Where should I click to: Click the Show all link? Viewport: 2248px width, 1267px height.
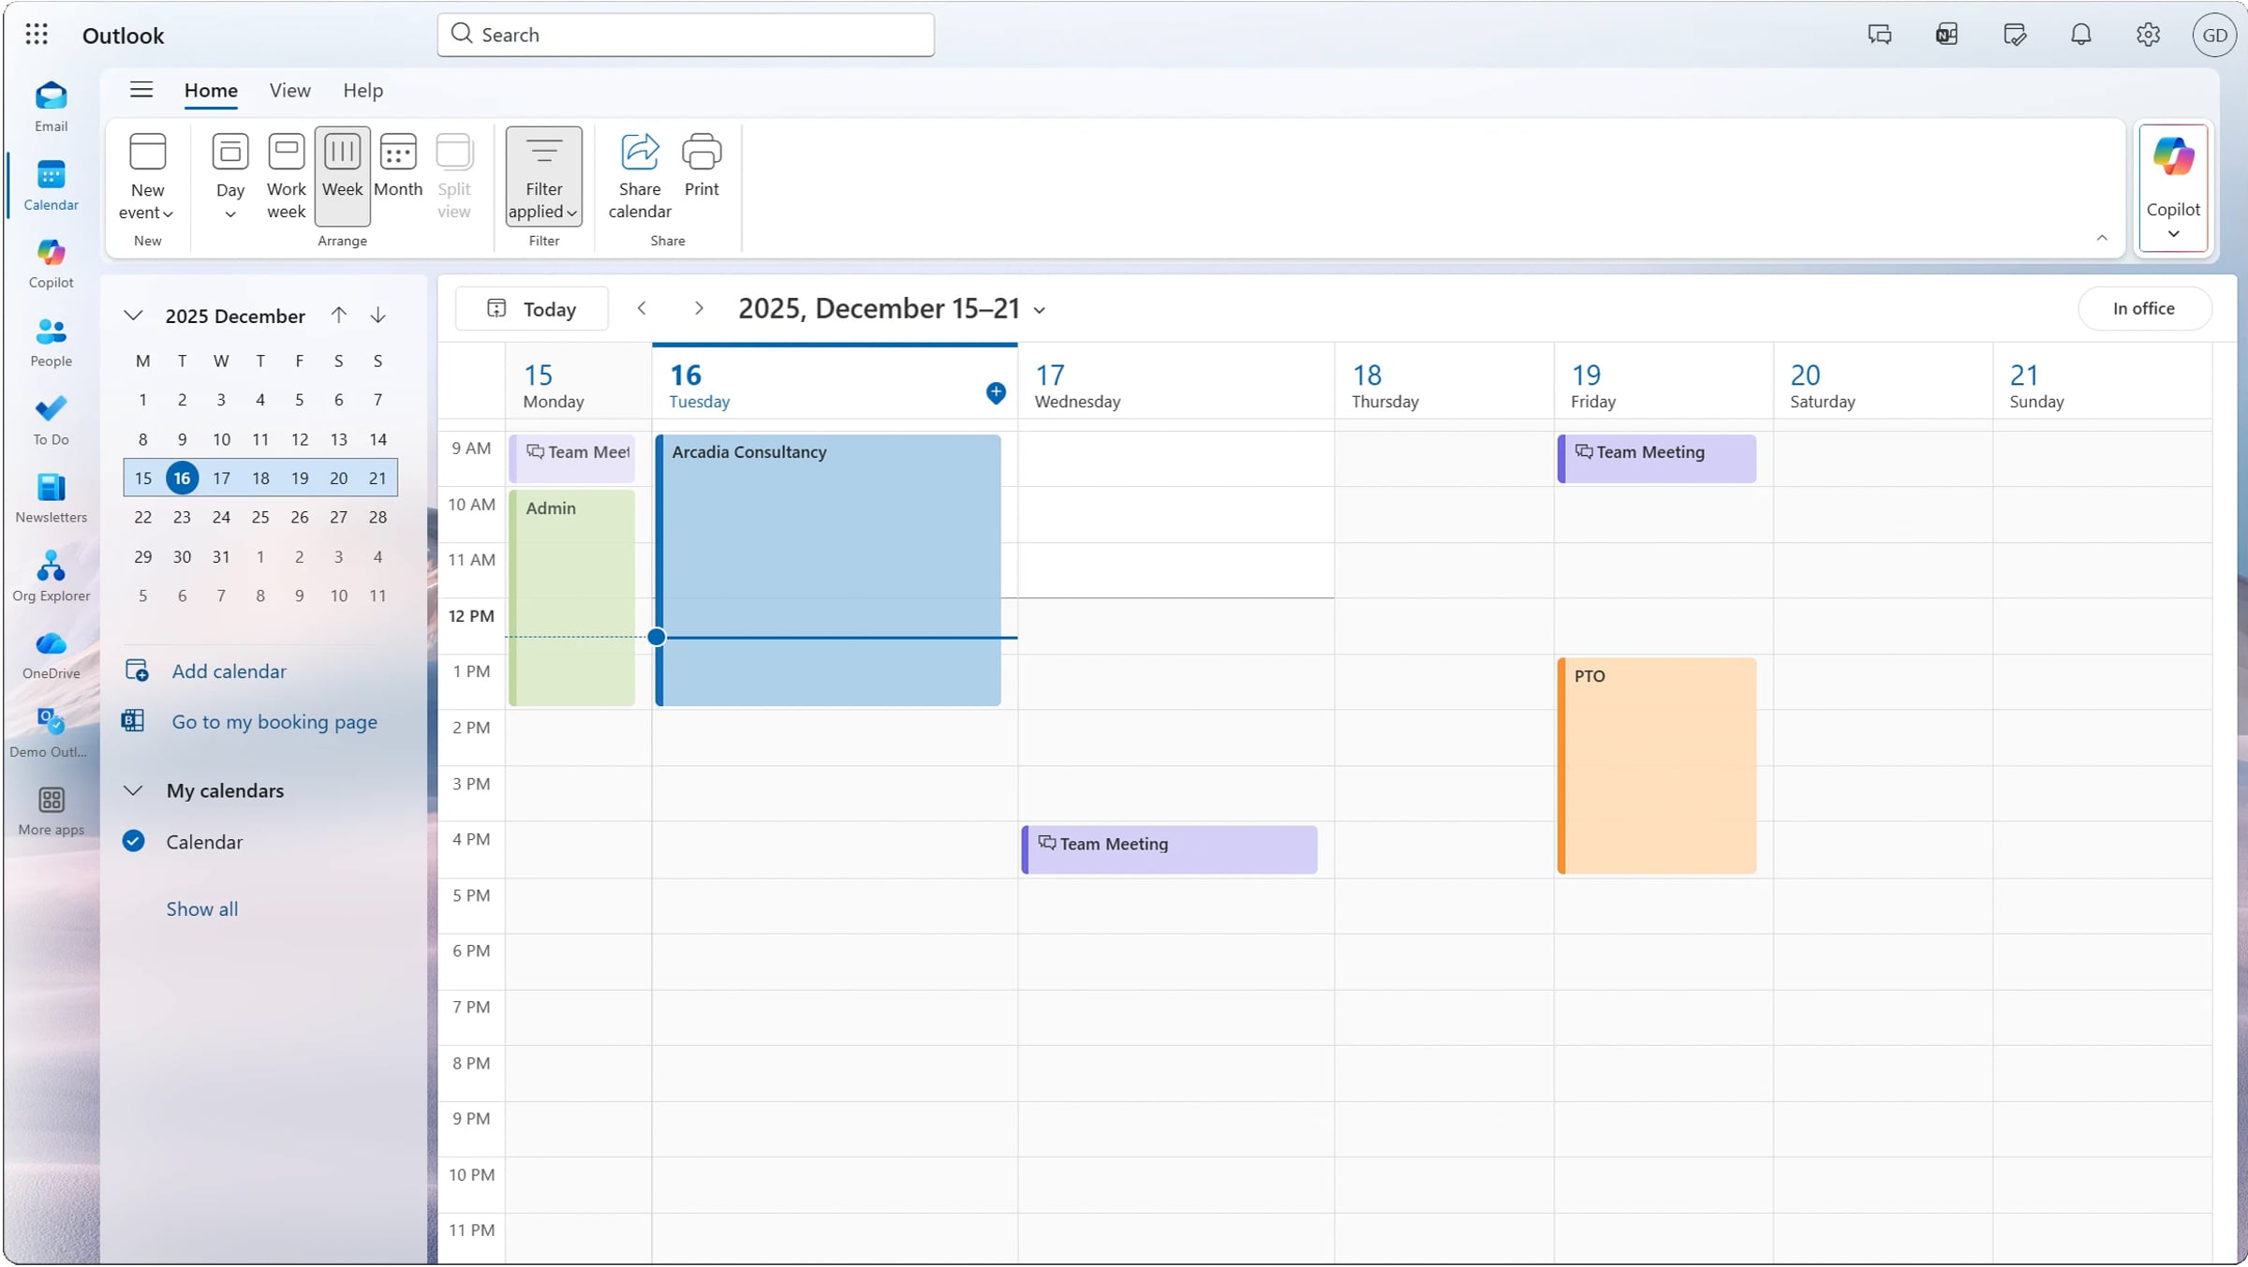point(201,908)
